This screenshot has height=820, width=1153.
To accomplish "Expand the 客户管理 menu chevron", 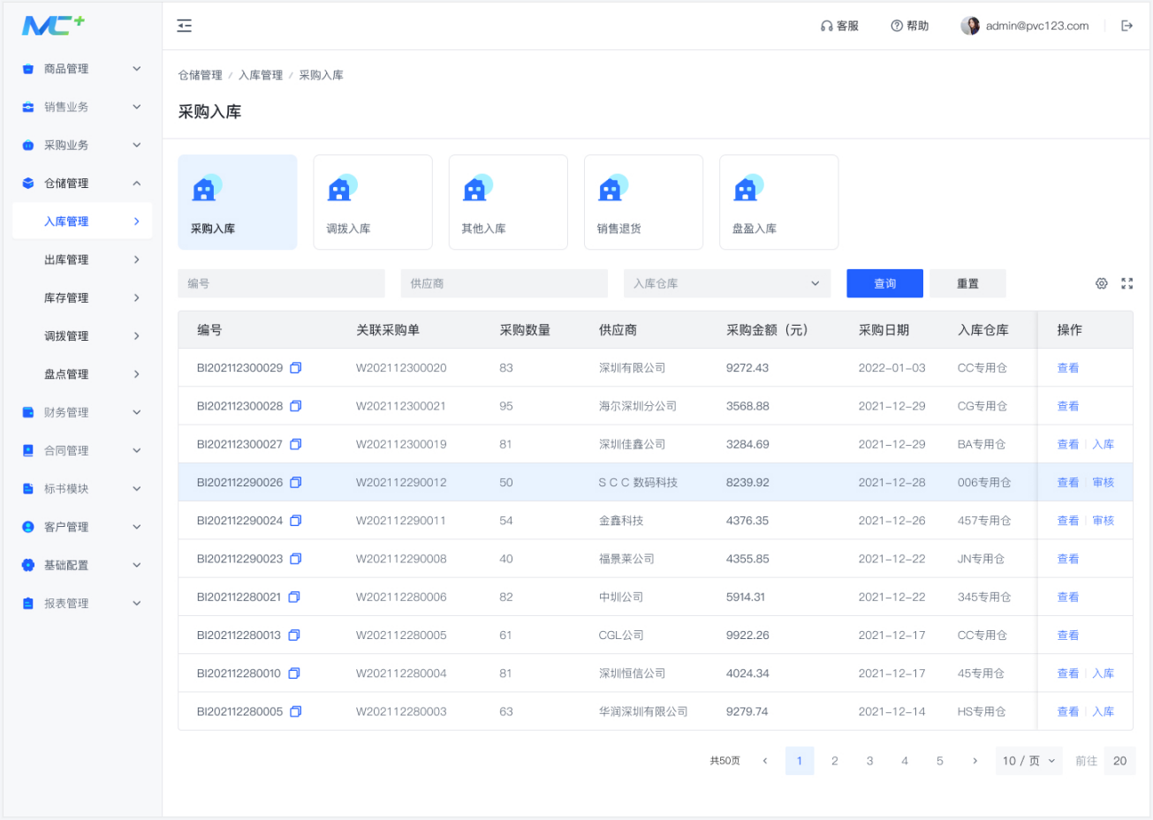I will (136, 527).
